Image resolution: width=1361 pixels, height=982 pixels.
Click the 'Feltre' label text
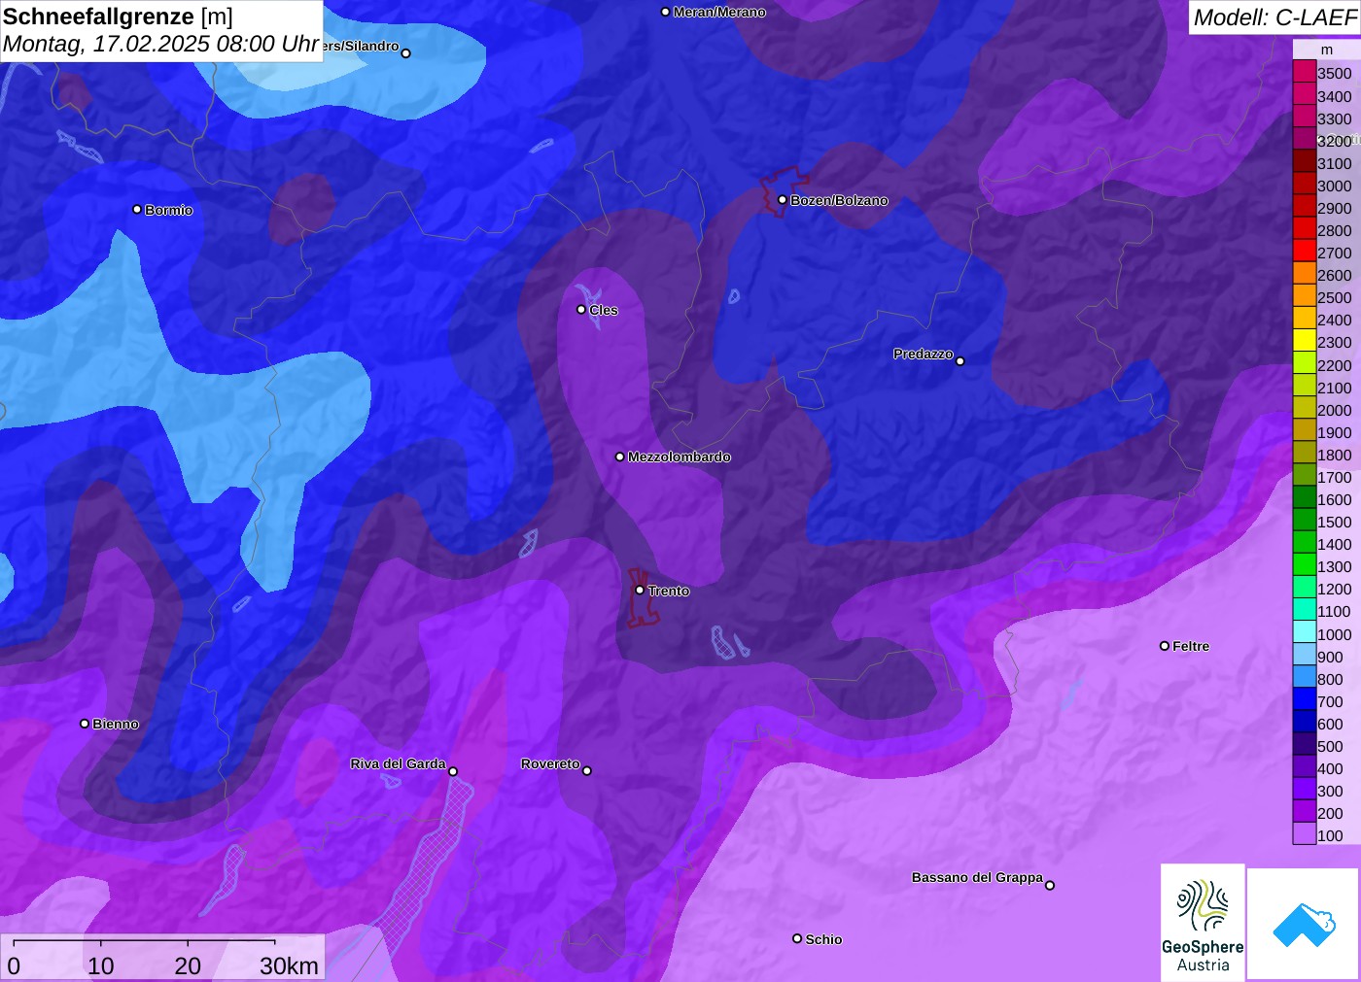coord(1191,646)
